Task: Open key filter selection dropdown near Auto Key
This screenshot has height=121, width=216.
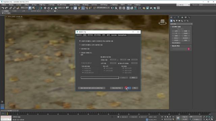Action: tap(195, 117)
